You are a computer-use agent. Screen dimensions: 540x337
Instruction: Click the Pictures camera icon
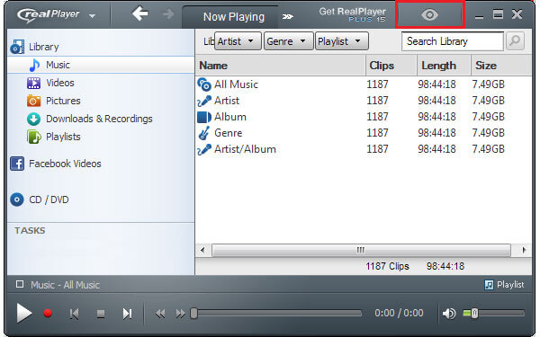(x=34, y=101)
